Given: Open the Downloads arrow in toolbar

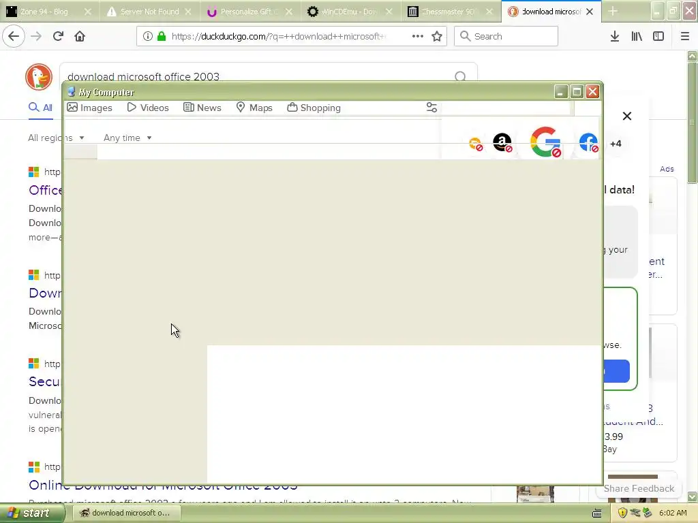Looking at the screenshot, I should pos(615,36).
